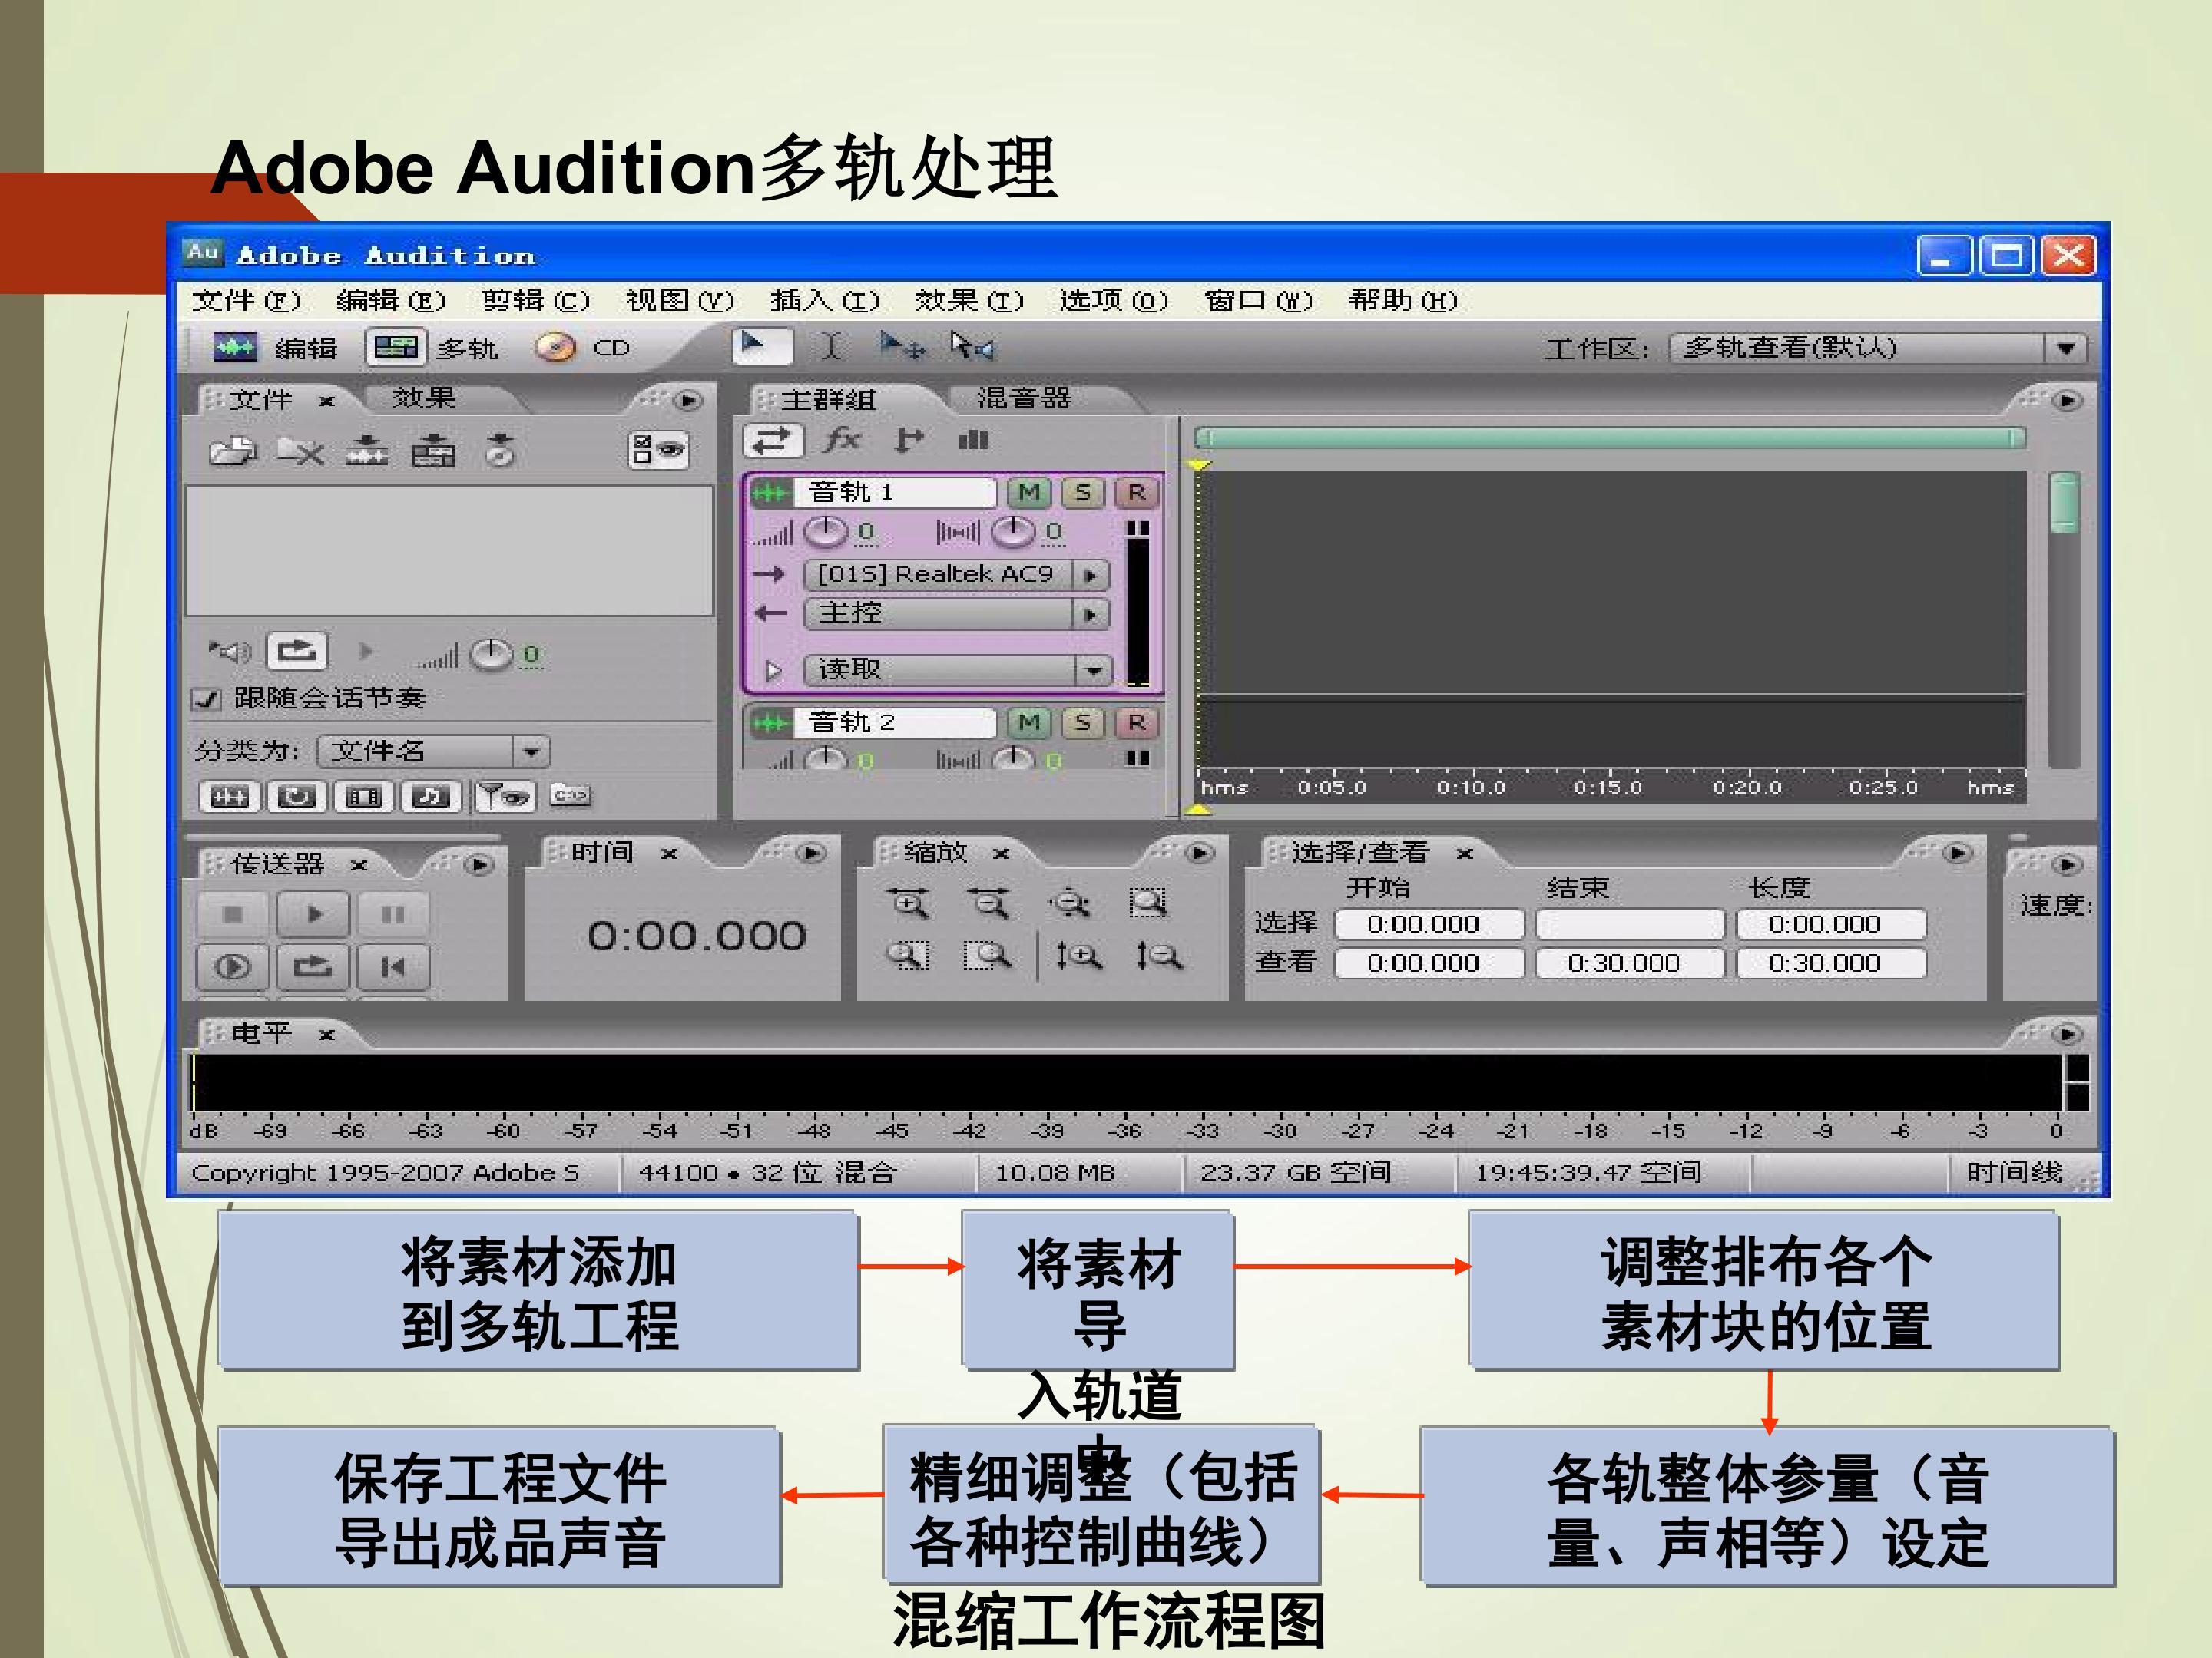
Task: Toggle 跟随会话节奏 checkbox
Action: coord(205,699)
